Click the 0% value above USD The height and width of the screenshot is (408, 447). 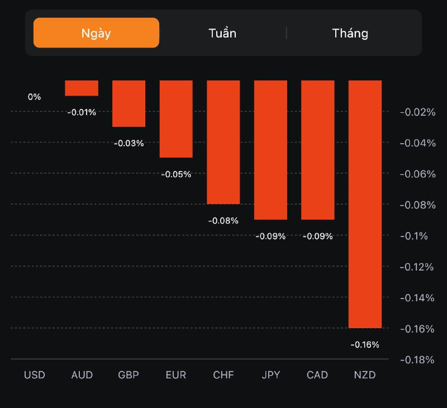click(35, 97)
